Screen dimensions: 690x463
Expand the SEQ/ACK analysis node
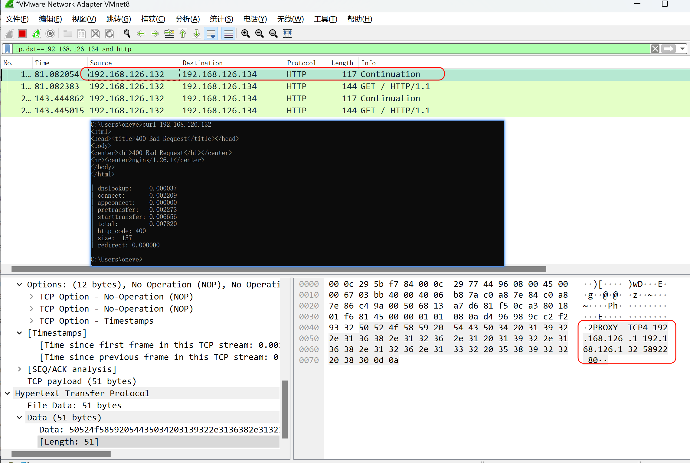click(x=20, y=369)
